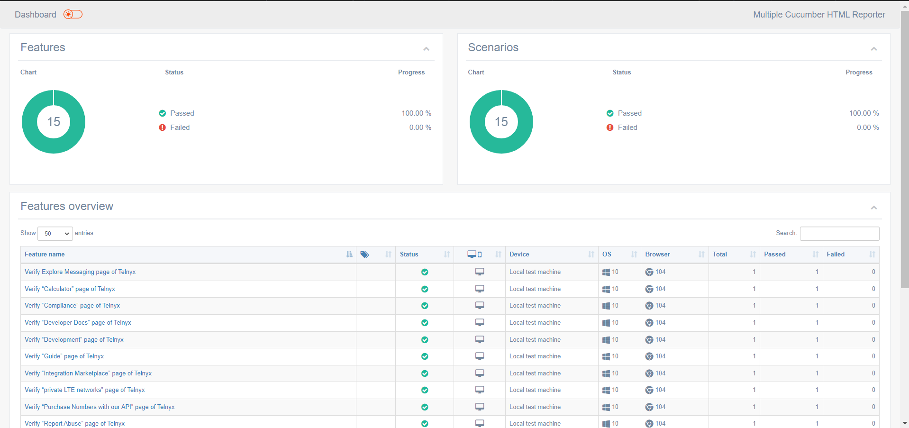Screen dimensions: 909x428
Task: Open Verify Explore Messaging page of Telnyx
Action: point(80,272)
